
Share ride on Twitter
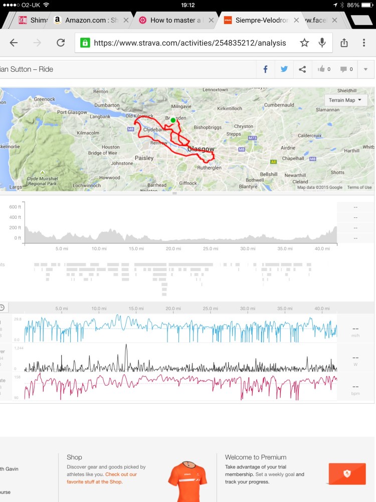point(284,69)
